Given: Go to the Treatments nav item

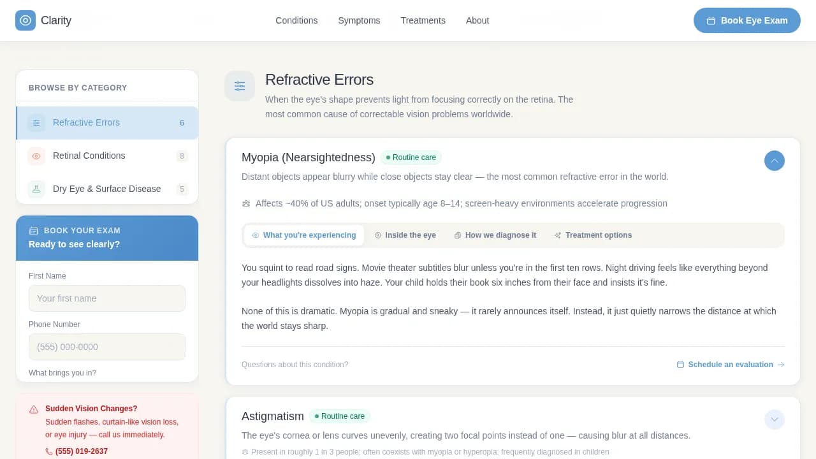Looking at the screenshot, I should (x=423, y=20).
